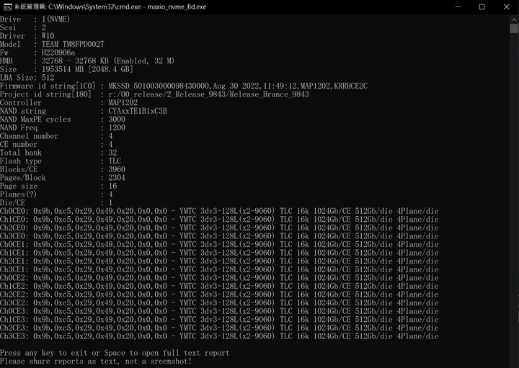Click the 'LBA Size: 512' line
The height and width of the screenshot is (368, 519).
[27, 77]
